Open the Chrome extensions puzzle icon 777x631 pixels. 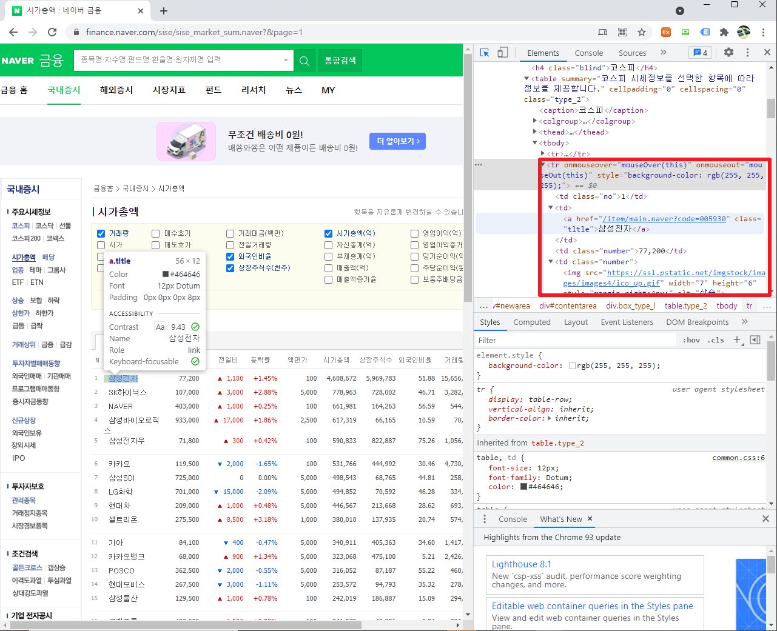pyautogui.click(x=724, y=32)
